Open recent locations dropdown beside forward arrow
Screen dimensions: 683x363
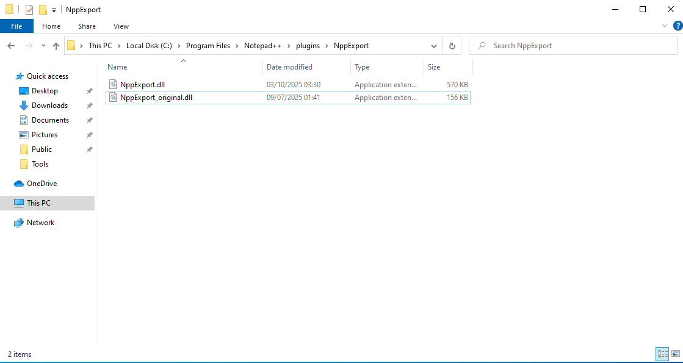click(43, 45)
